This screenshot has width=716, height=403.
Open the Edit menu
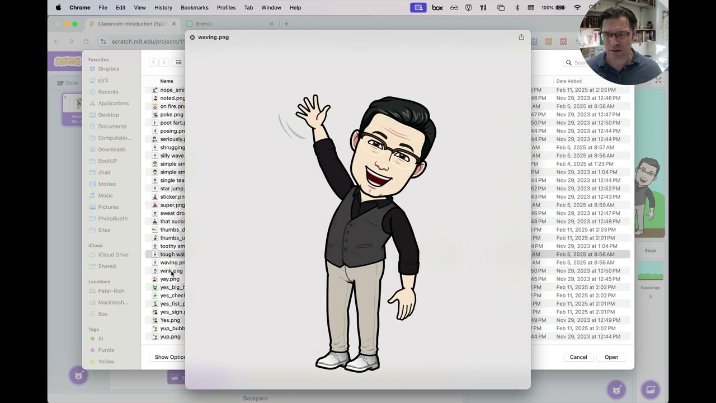coord(120,7)
